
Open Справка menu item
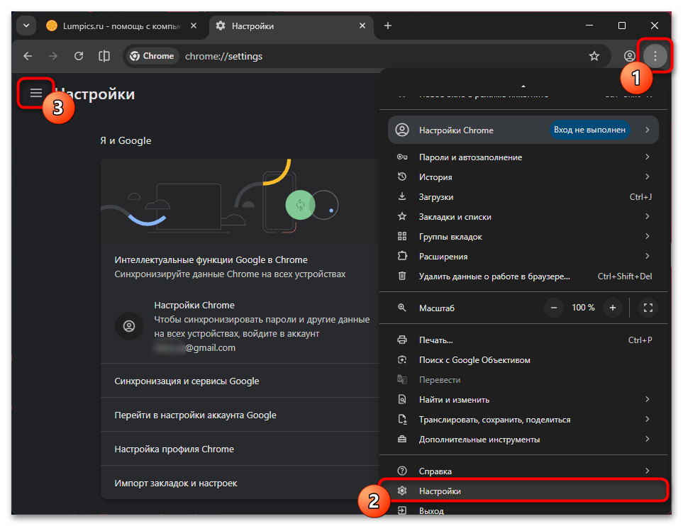523,471
